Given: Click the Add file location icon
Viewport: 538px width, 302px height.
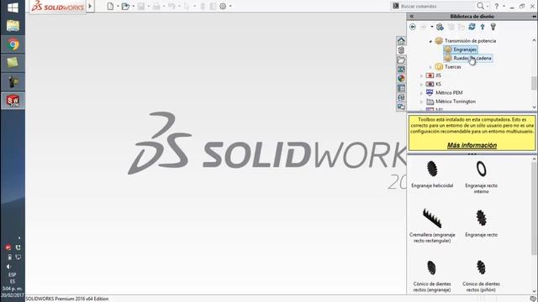Looking at the screenshot, I should [440, 27].
